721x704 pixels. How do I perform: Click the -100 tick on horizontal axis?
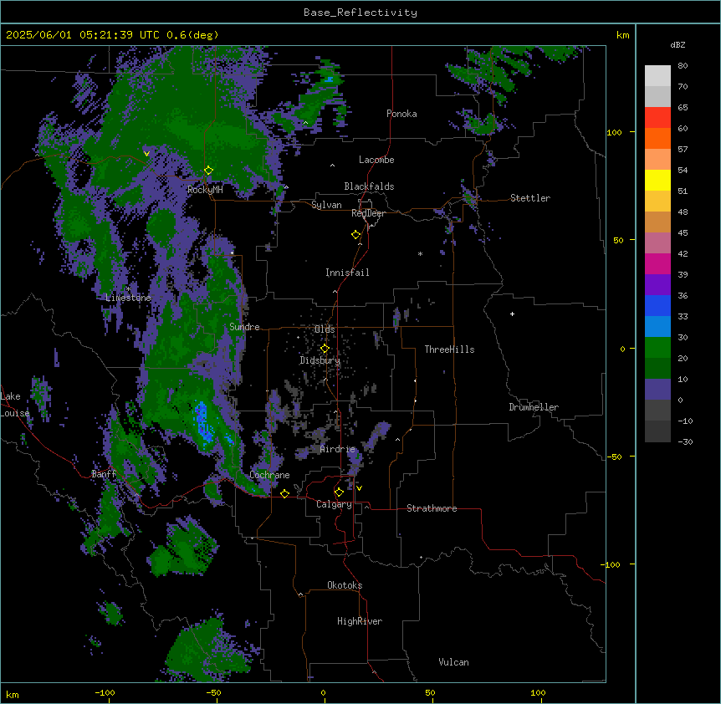tap(105, 692)
